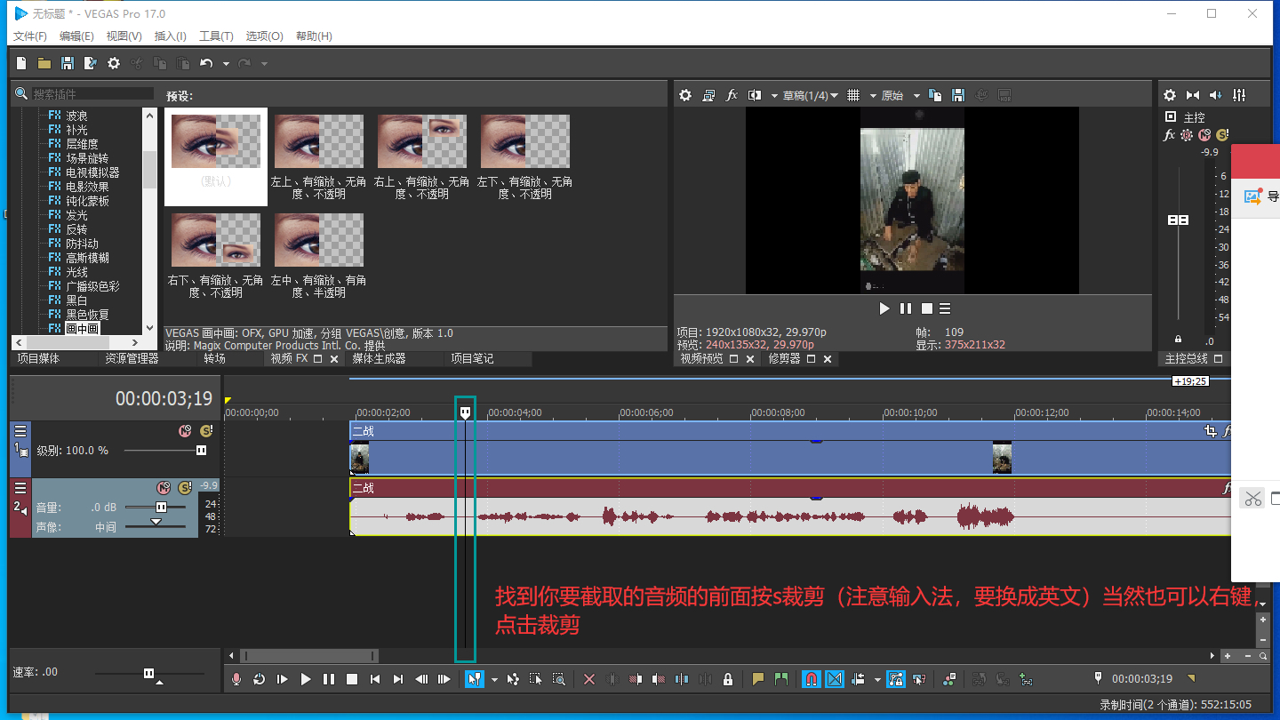Toggle the lock events button
This screenshot has height=720, width=1280.
point(728,679)
